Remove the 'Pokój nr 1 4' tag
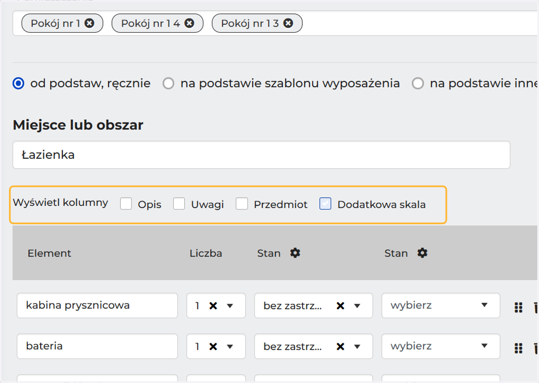The height and width of the screenshot is (383, 539). click(x=190, y=23)
